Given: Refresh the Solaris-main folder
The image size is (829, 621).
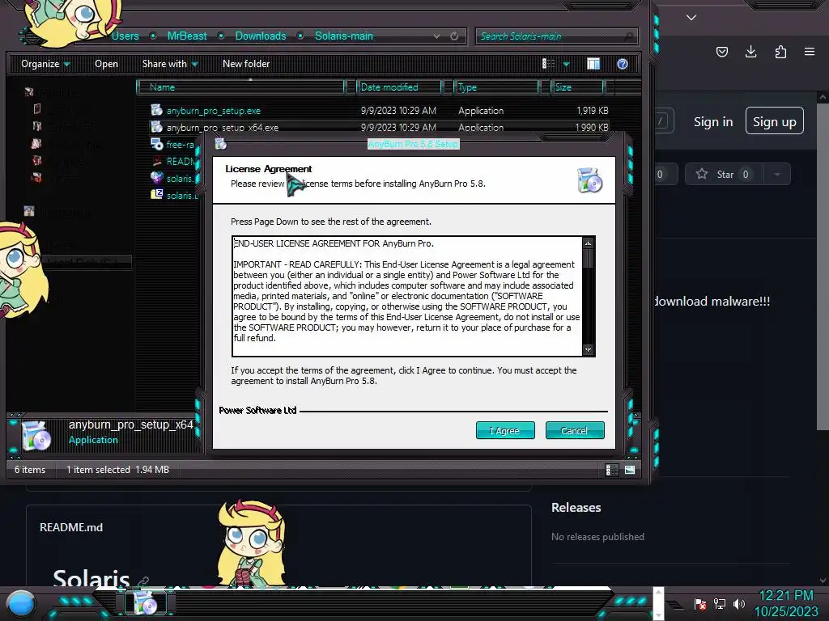Looking at the screenshot, I should [454, 36].
